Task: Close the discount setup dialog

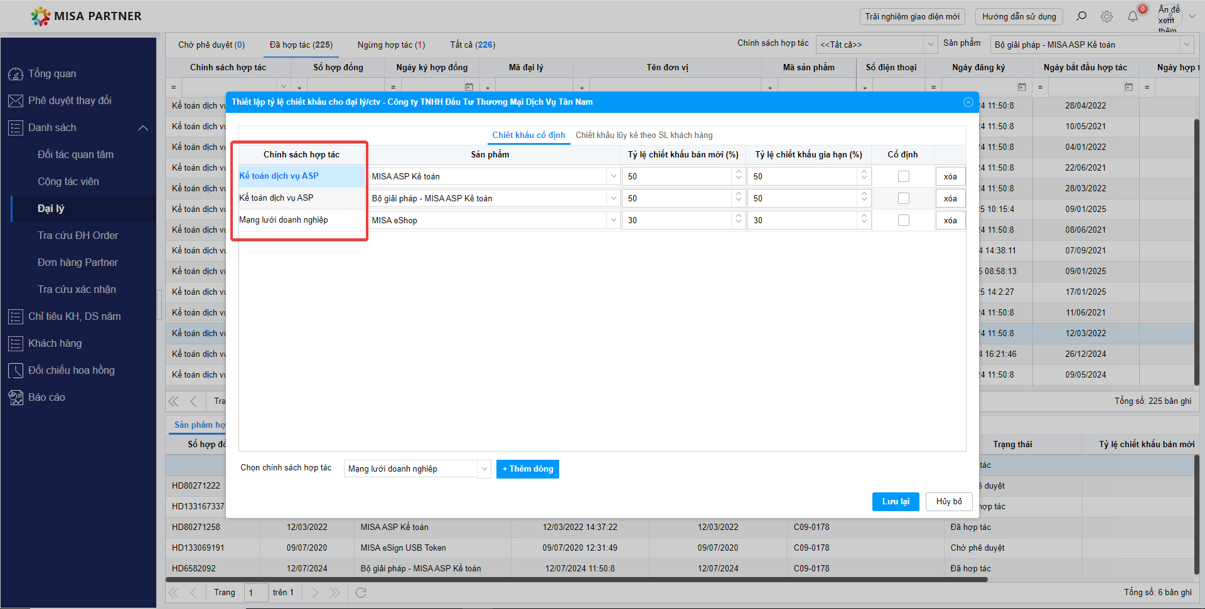Action: click(x=968, y=102)
